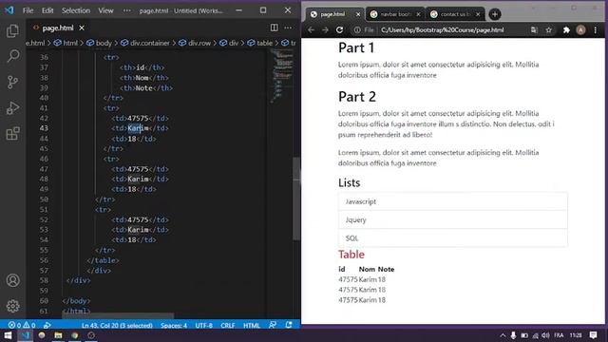Switch to the navbar bootstrap browser tab
Image resolution: width=608 pixels, height=342 pixels.
[x=395, y=14]
